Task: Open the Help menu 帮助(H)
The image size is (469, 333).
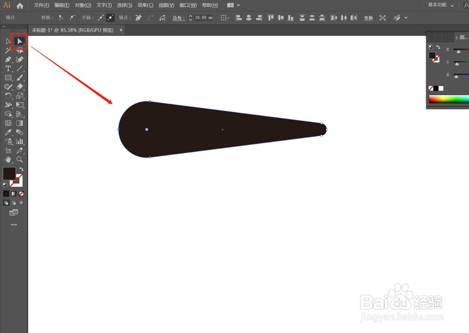Action: 210,5
